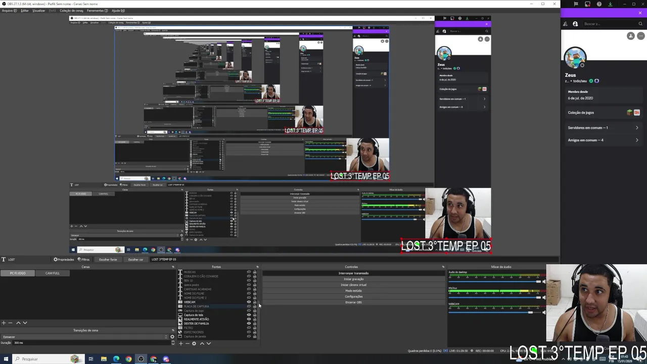Mute Áudio do desktop speaker icon

click(544, 282)
